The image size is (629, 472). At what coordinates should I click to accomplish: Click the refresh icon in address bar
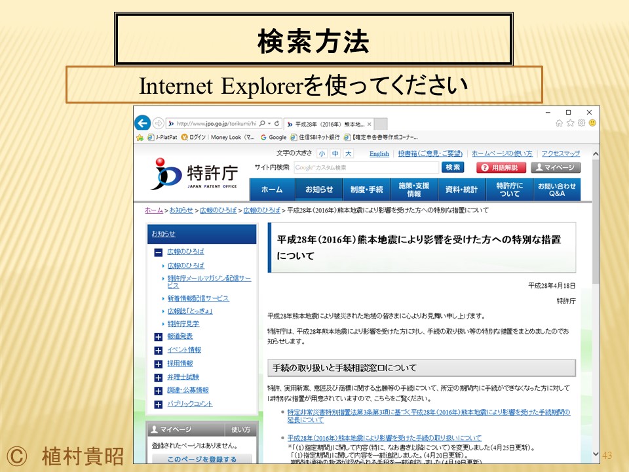[x=276, y=123]
